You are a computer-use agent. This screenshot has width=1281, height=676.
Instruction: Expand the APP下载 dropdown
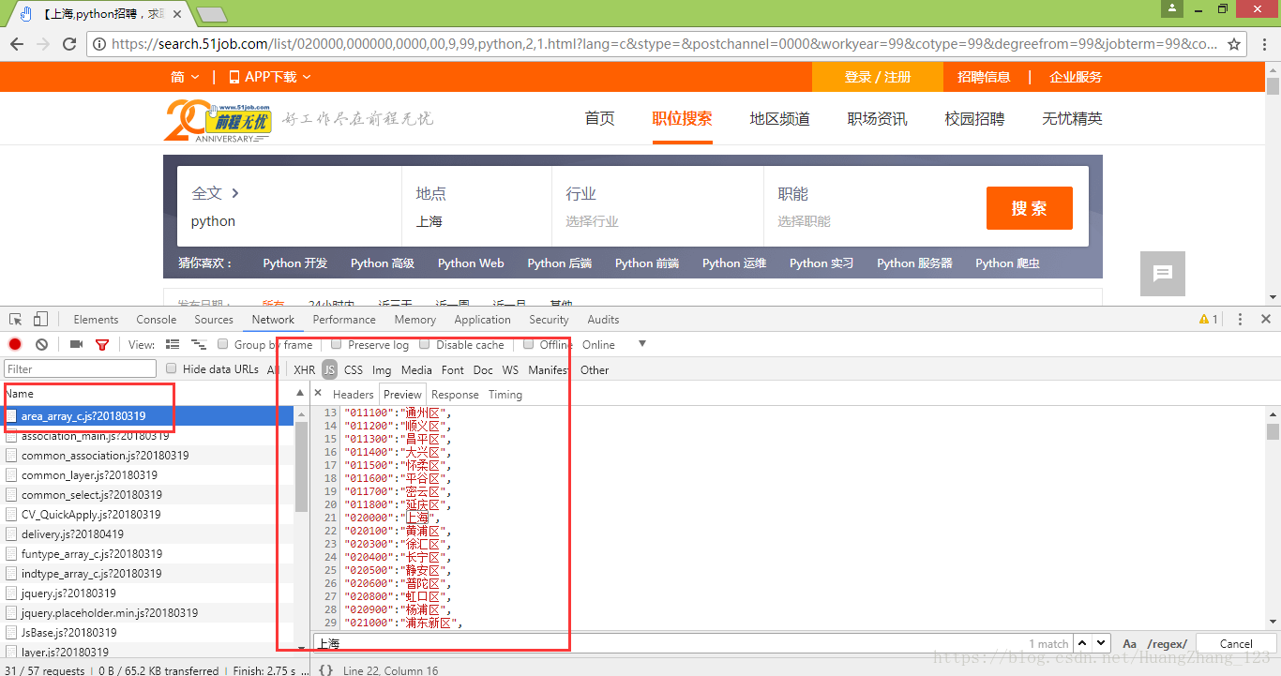pyautogui.click(x=270, y=77)
